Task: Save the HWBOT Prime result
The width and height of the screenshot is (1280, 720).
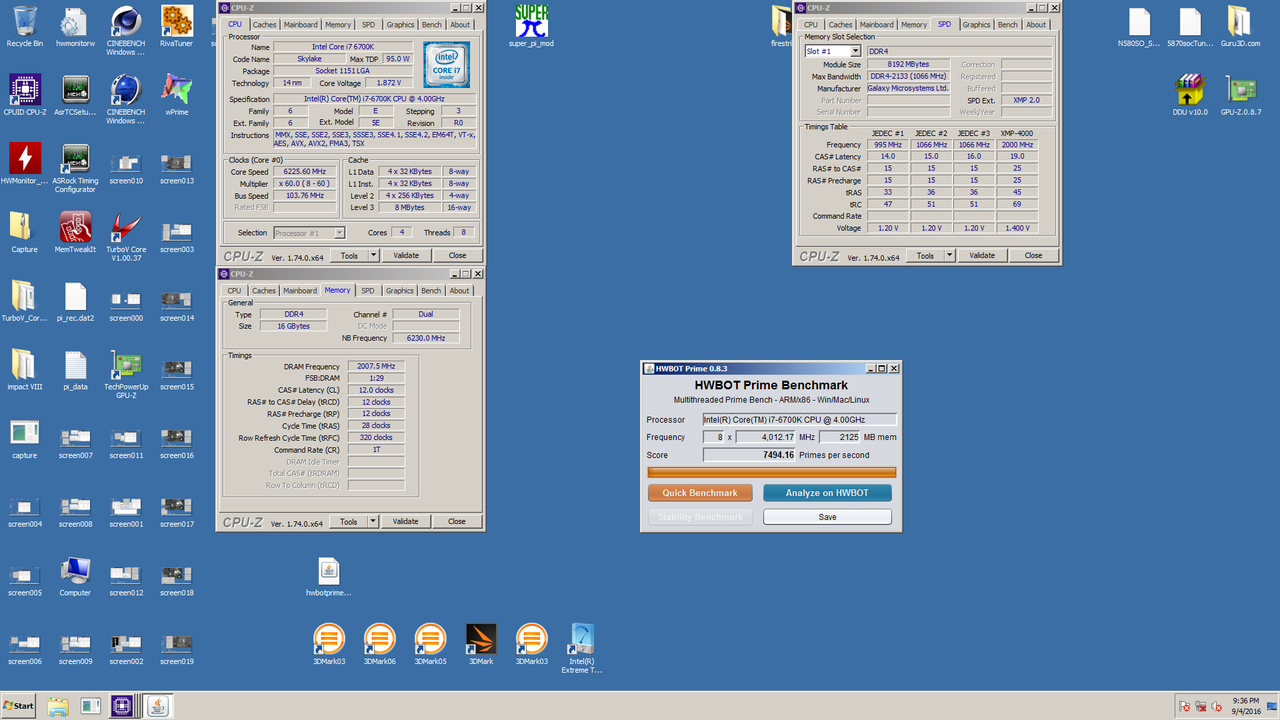Action: coord(827,517)
